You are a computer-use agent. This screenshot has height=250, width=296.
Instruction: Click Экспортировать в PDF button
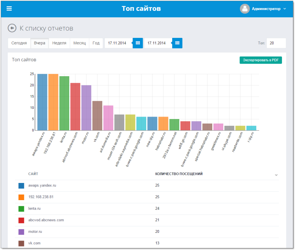(260, 60)
